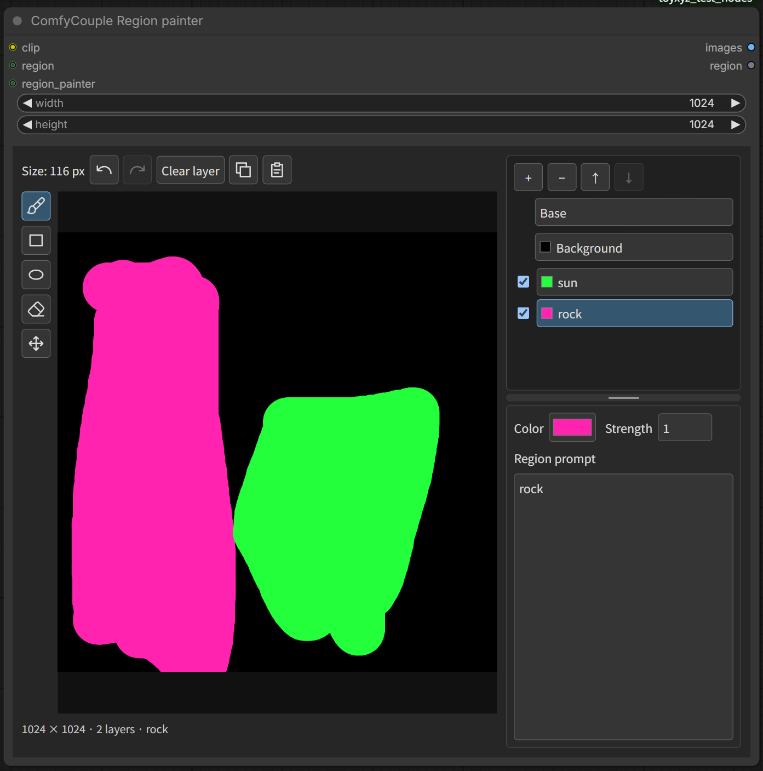The height and width of the screenshot is (771, 763).
Task: Select the Base layer row
Action: (x=634, y=213)
